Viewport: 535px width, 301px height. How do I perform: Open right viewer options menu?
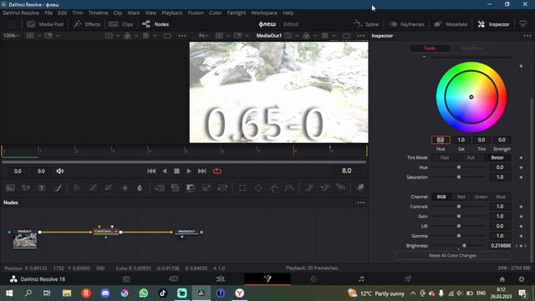pyautogui.click(x=361, y=36)
